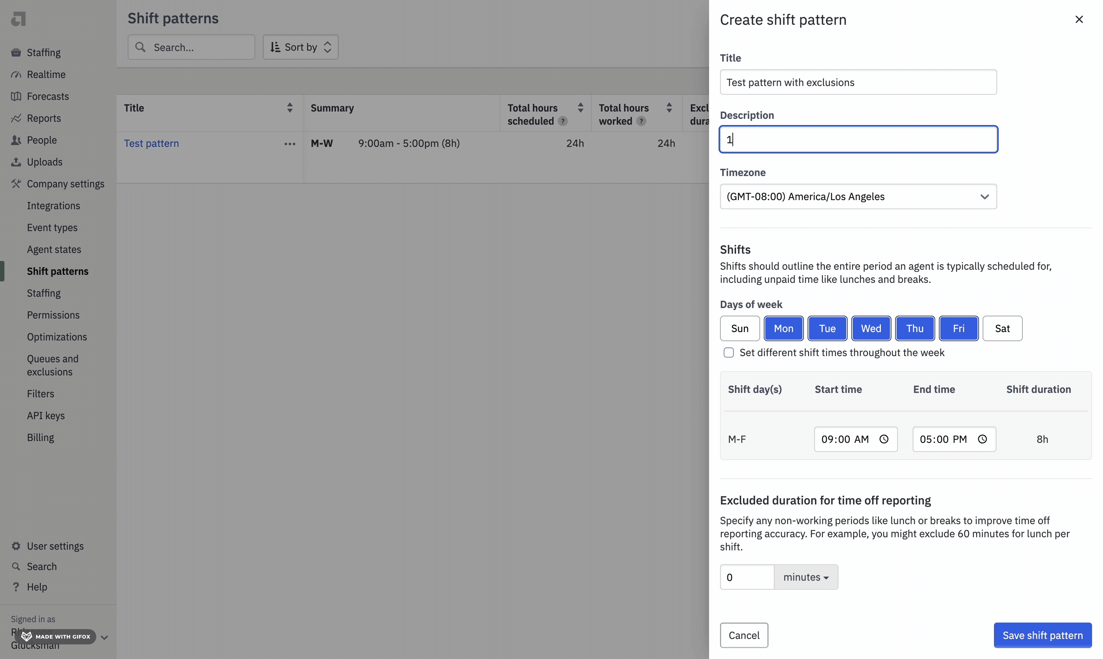Open the minutes unit dropdown
The height and width of the screenshot is (659, 1103).
pos(806,577)
